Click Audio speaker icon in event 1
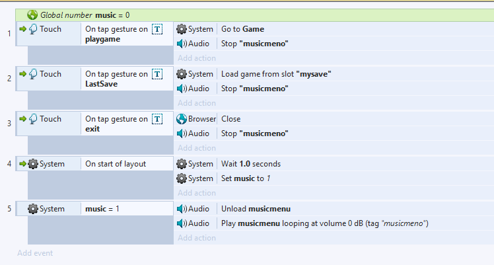The height and width of the screenshot is (265, 494). click(x=182, y=44)
